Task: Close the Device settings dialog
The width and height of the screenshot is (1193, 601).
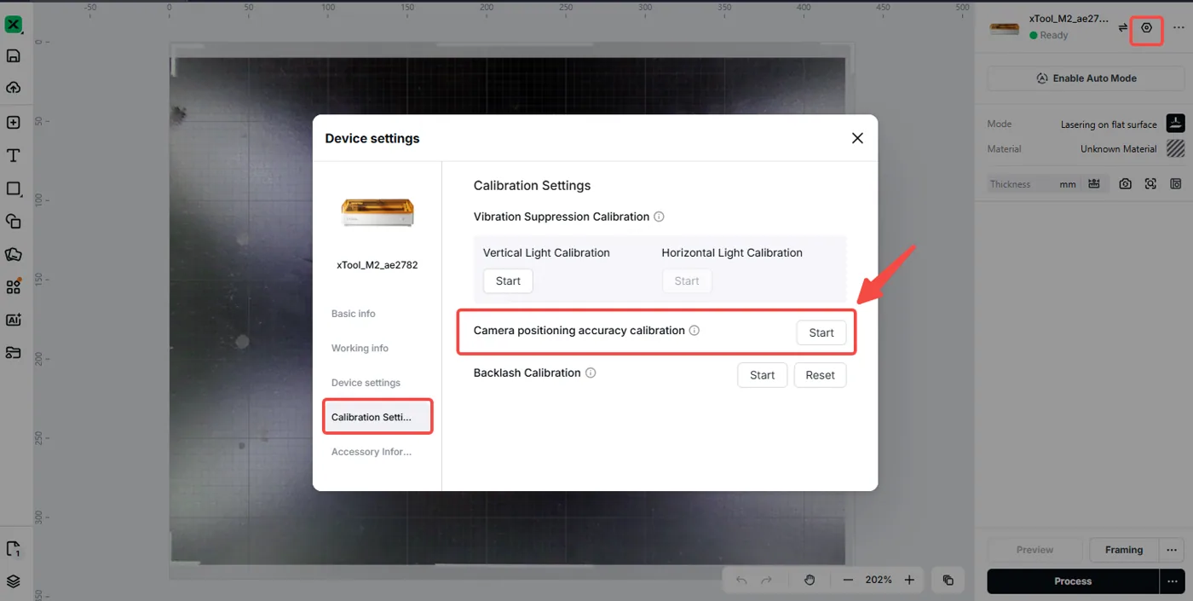Action: [858, 138]
